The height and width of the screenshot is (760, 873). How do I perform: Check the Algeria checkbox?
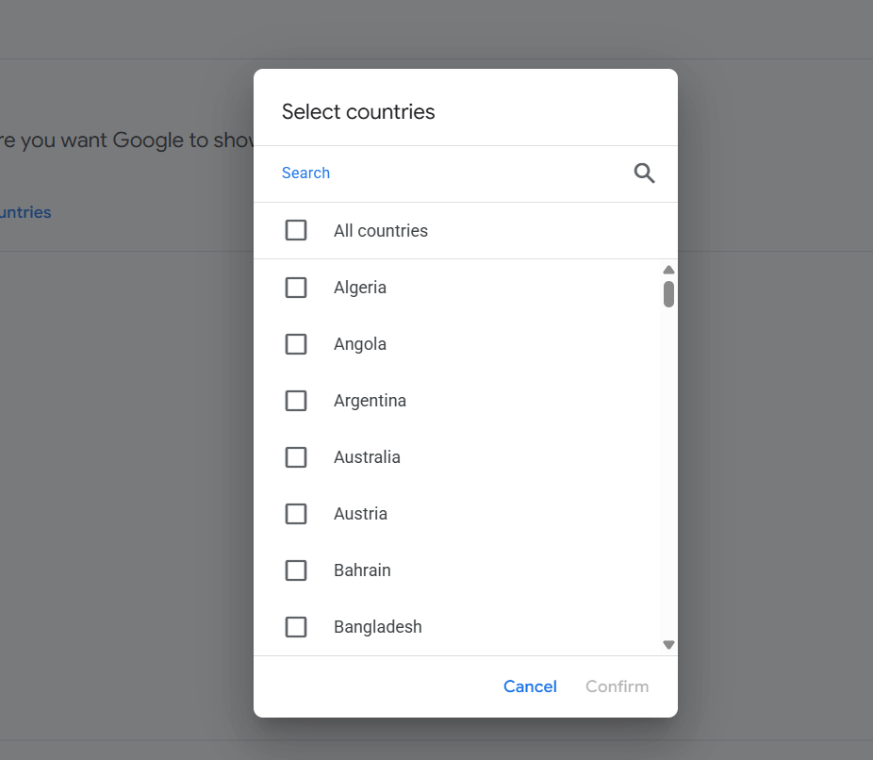click(296, 288)
